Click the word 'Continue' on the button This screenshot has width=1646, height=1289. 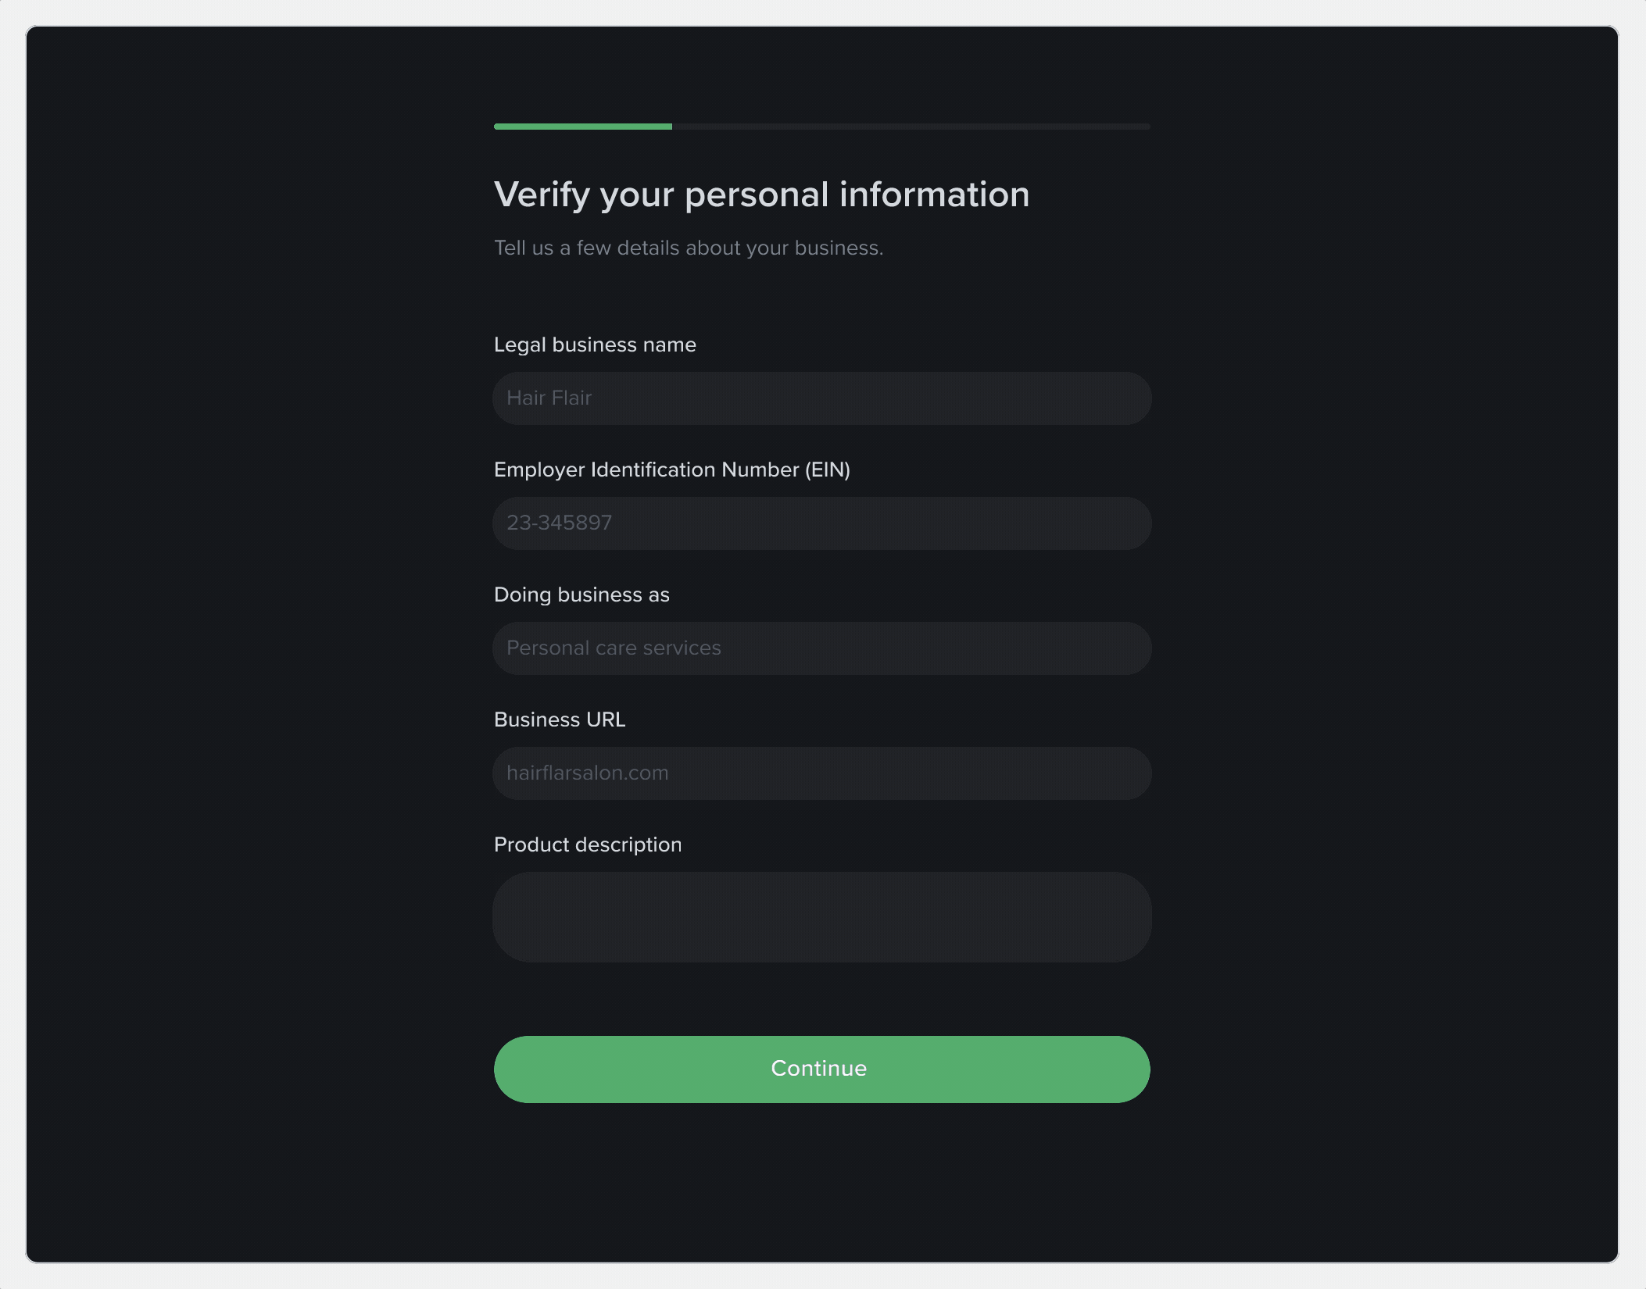pyautogui.click(x=818, y=1069)
